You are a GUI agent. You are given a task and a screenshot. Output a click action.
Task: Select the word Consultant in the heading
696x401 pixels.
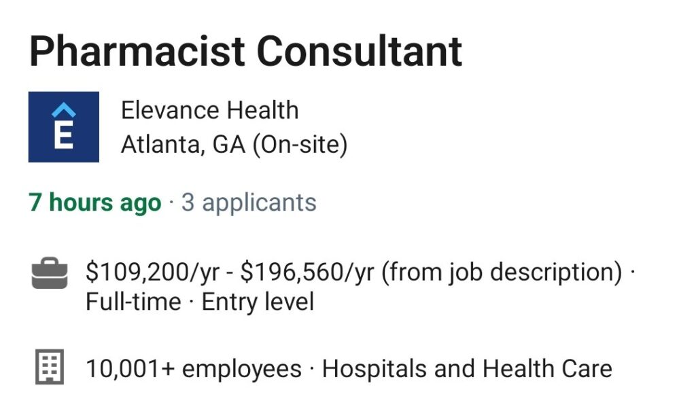(359, 52)
